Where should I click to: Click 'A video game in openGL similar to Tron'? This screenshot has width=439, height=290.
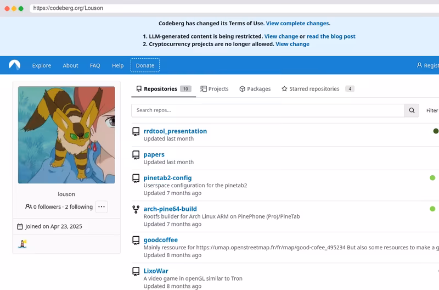[x=193, y=278]
